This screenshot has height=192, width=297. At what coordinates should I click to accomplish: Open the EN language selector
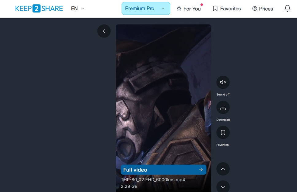77,9
